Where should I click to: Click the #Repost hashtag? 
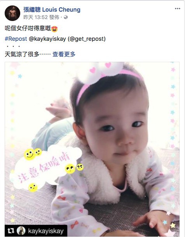16,39
